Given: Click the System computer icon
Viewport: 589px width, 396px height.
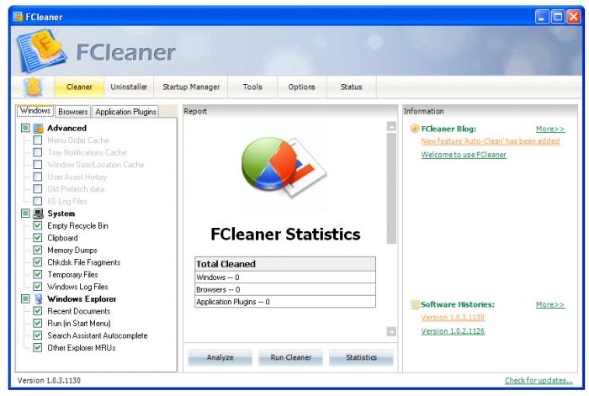Looking at the screenshot, I should 38,214.
